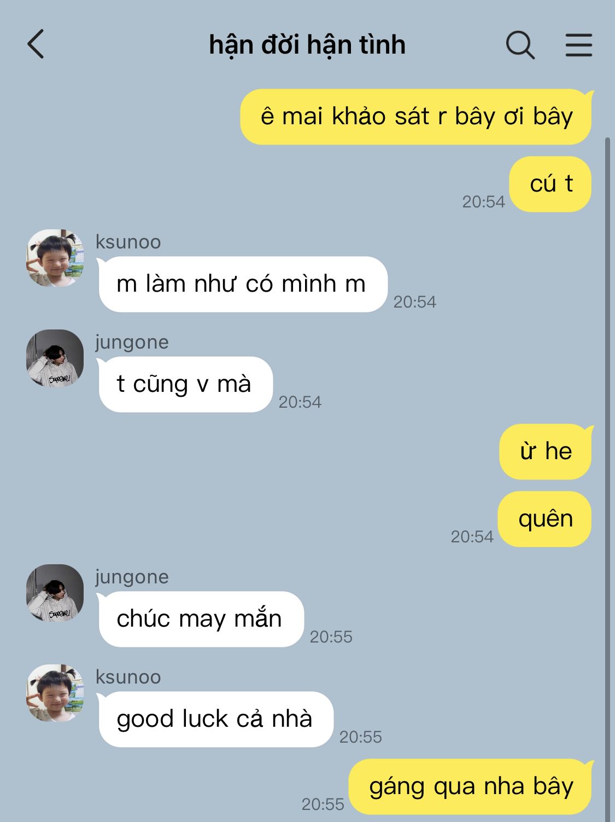Image resolution: width=615 pixels, height=822 pixels.
Task: Click the ksunoo name above first white bubble
Action: point(128,242)
